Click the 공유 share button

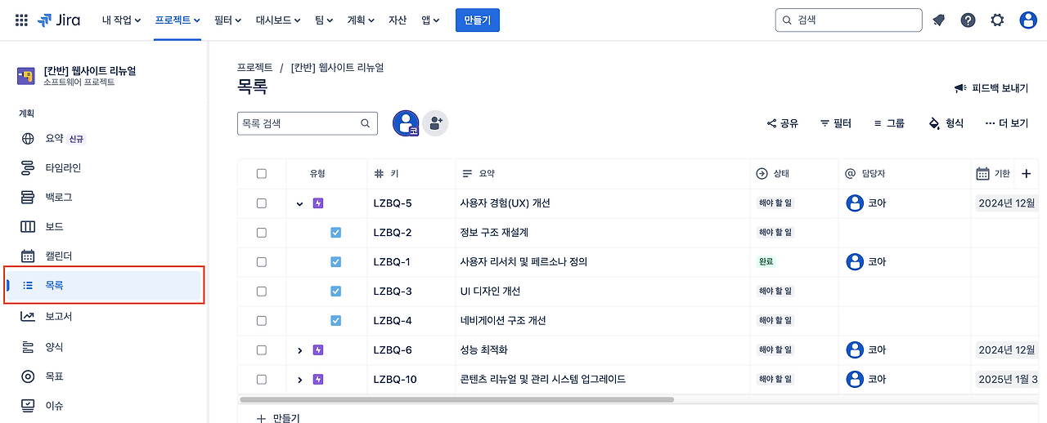tap(783, 123)
